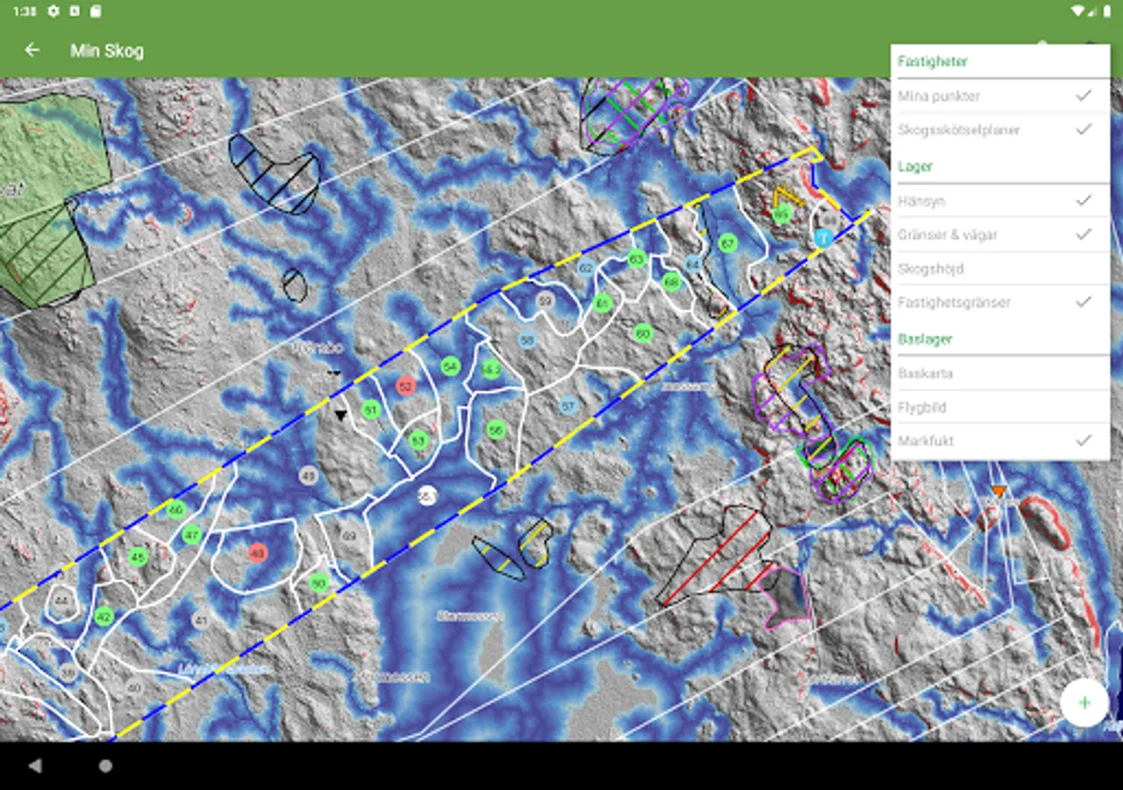Toggle the Mina punkter layer
The image size is (1123, 790).
pos(1000,96)
